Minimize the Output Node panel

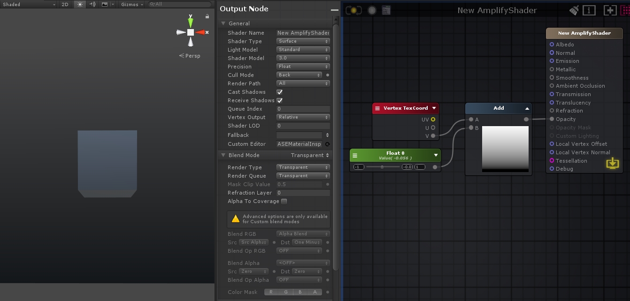(x=334, y=9)
